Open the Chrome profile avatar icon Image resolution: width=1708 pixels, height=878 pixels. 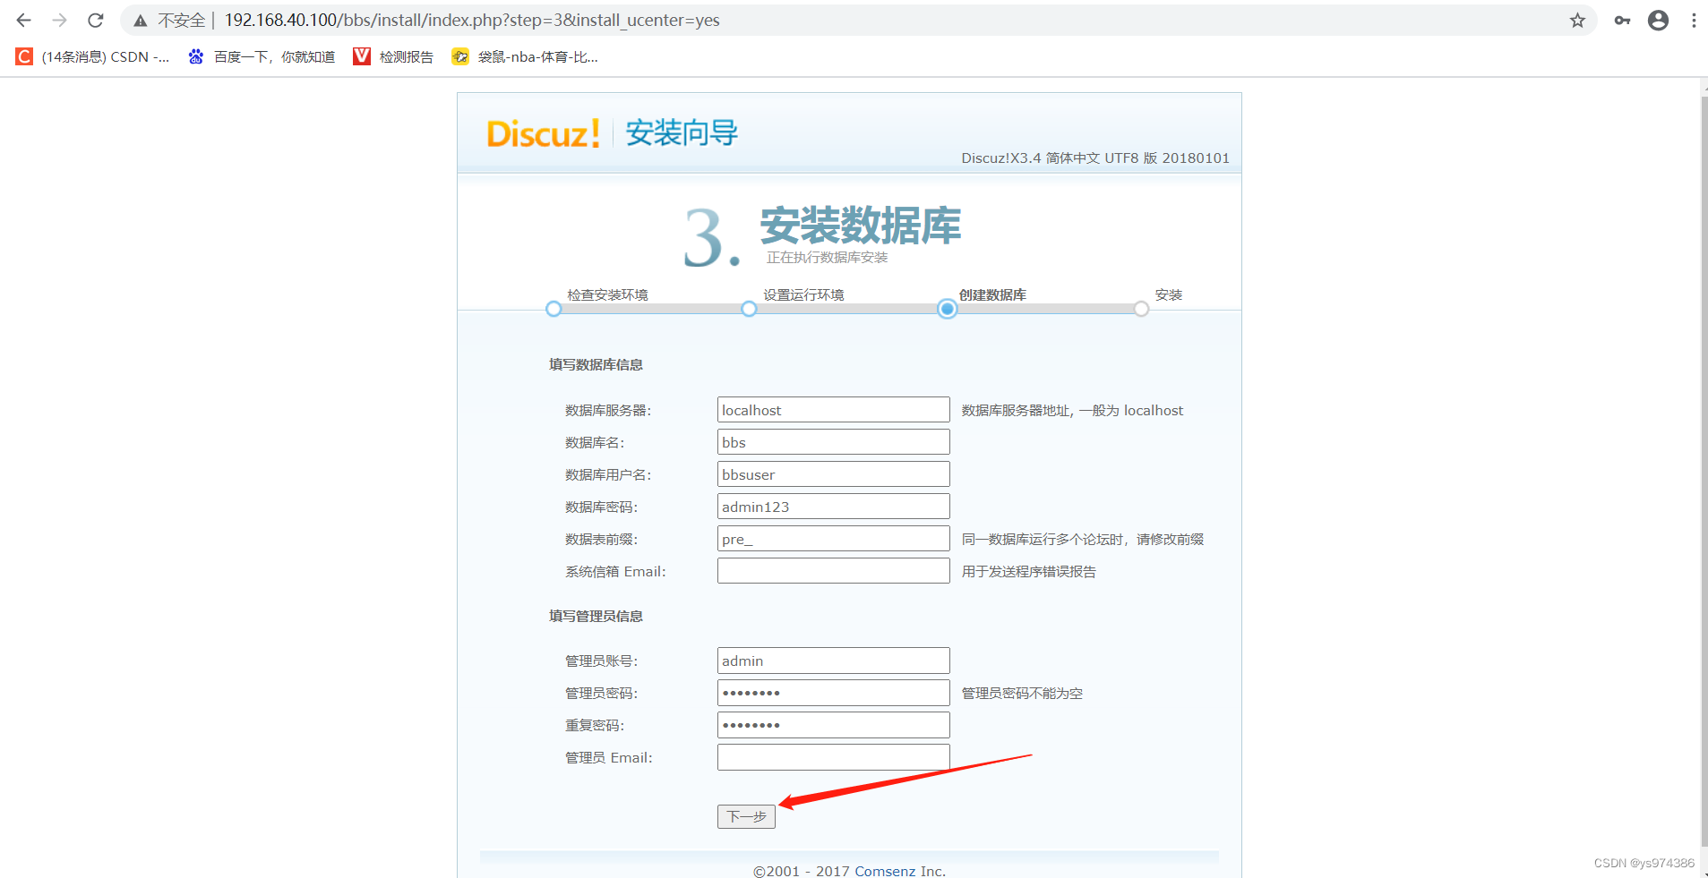1658,21
